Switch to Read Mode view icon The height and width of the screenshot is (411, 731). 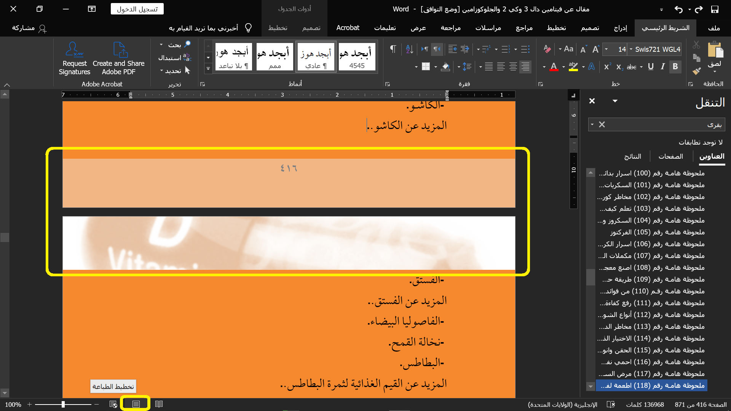click(x=159, y=404)
